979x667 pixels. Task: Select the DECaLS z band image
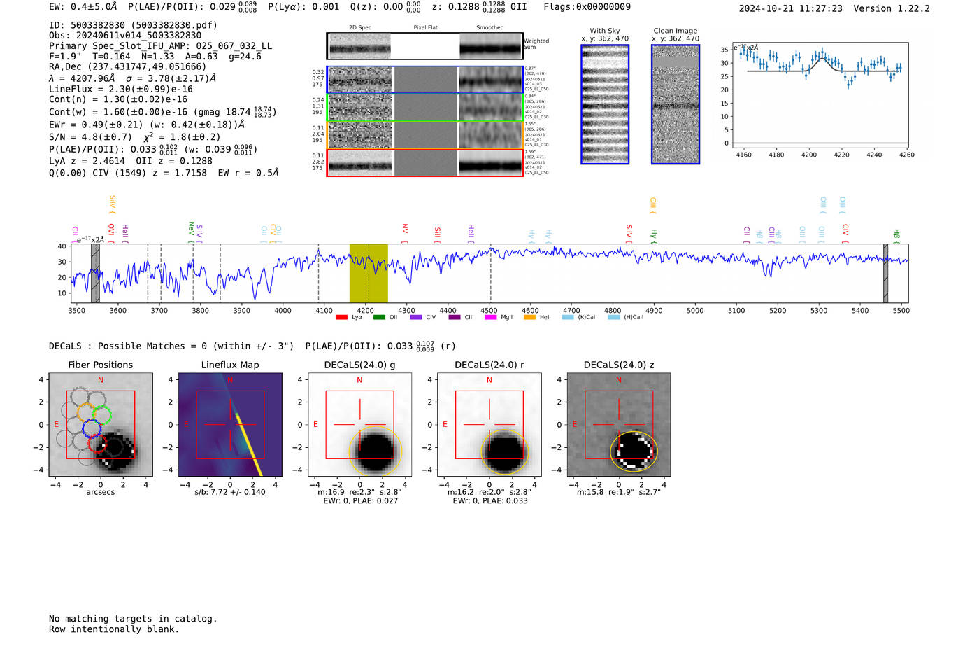[618, 425]
